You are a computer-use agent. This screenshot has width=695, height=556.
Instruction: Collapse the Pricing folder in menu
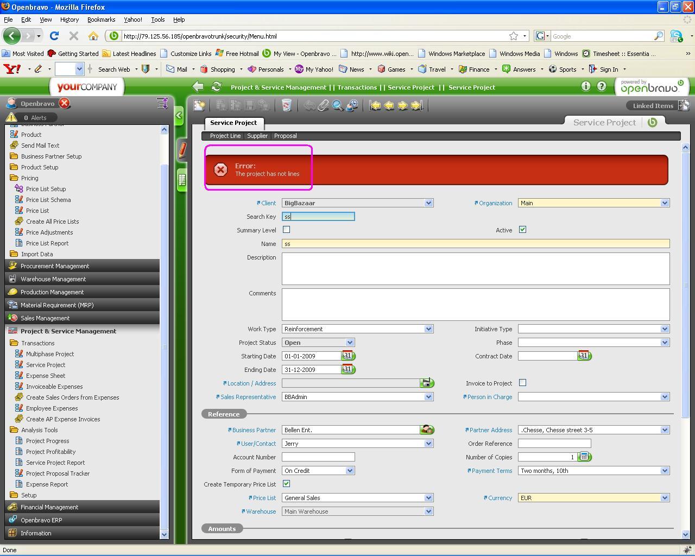tap(14, 178)
